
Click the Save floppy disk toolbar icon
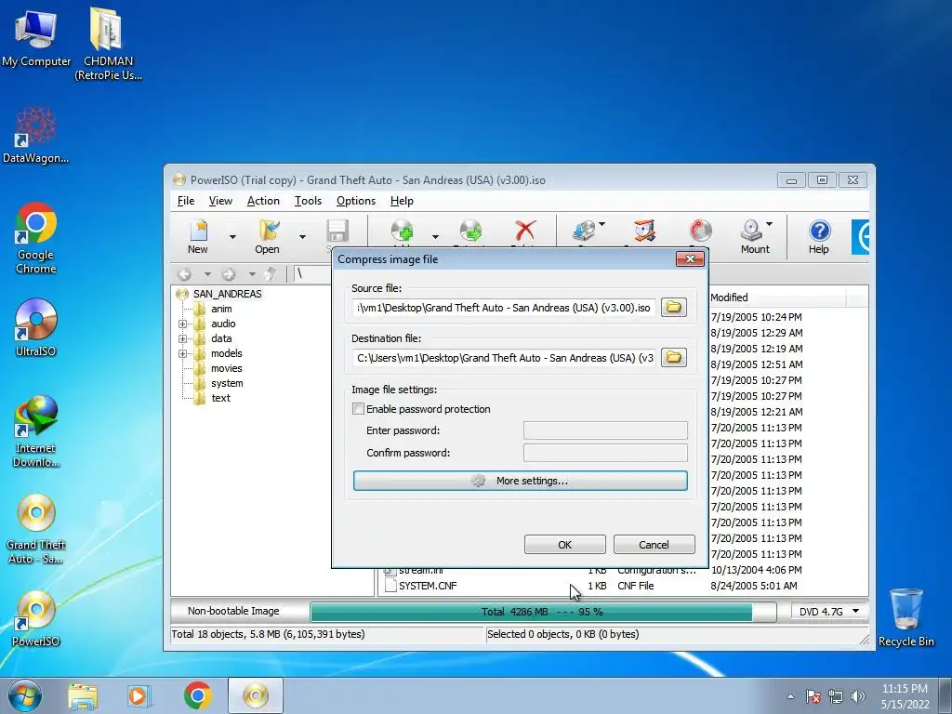pyautogui.click(x=337, y=231)
